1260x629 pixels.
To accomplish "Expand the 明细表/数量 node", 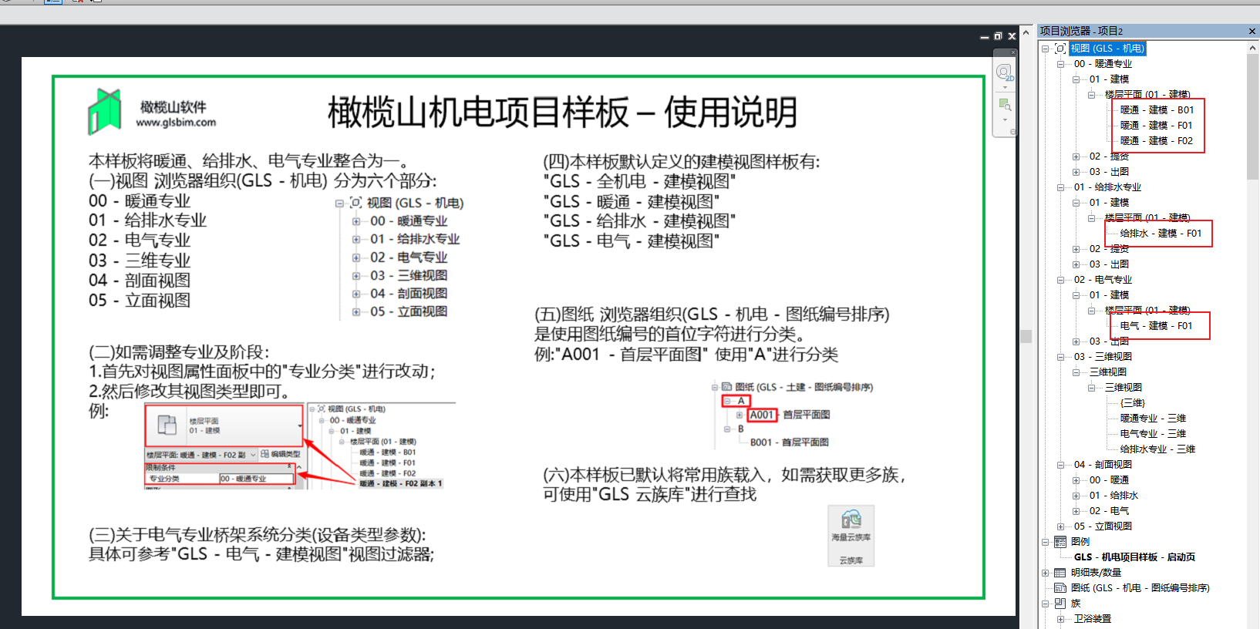I will tap(1046, 573).
